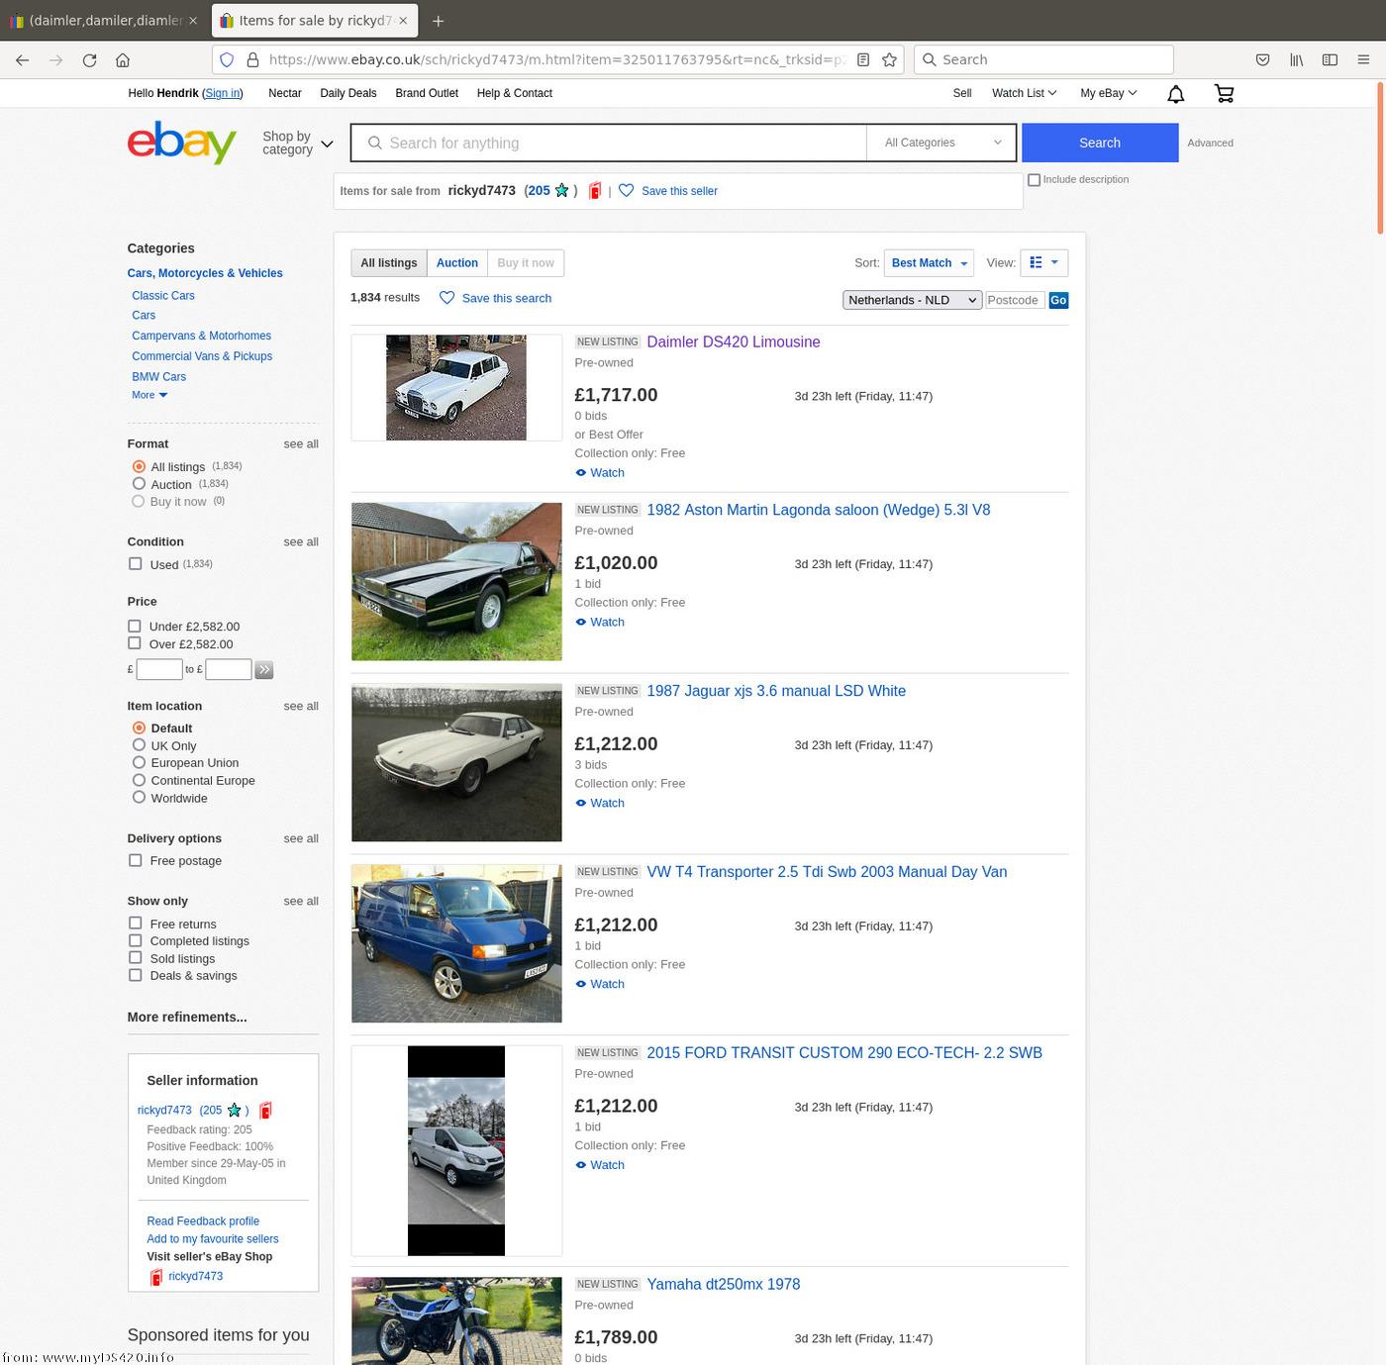Toggle the browser sidebar icon
This screenshot has width=1386, height=1365.
[1330, 59]
